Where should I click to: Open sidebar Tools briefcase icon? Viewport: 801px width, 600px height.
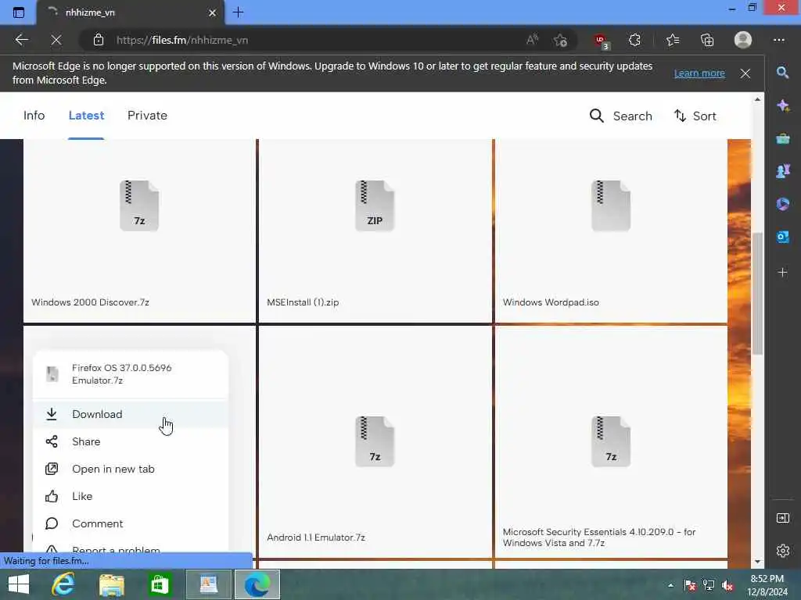pos(782,139)
